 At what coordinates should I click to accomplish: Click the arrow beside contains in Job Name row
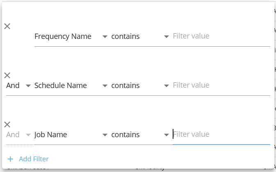coord(166,135)
